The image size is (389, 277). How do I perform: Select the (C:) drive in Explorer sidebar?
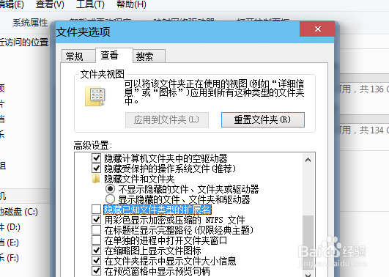19,212
